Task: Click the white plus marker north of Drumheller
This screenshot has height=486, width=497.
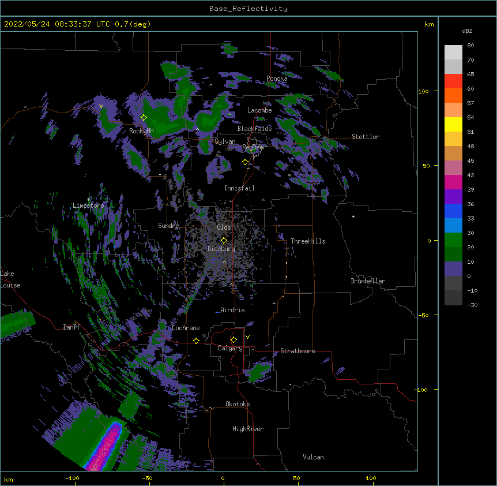Action: pyautogui.click(x=353, y=216)
